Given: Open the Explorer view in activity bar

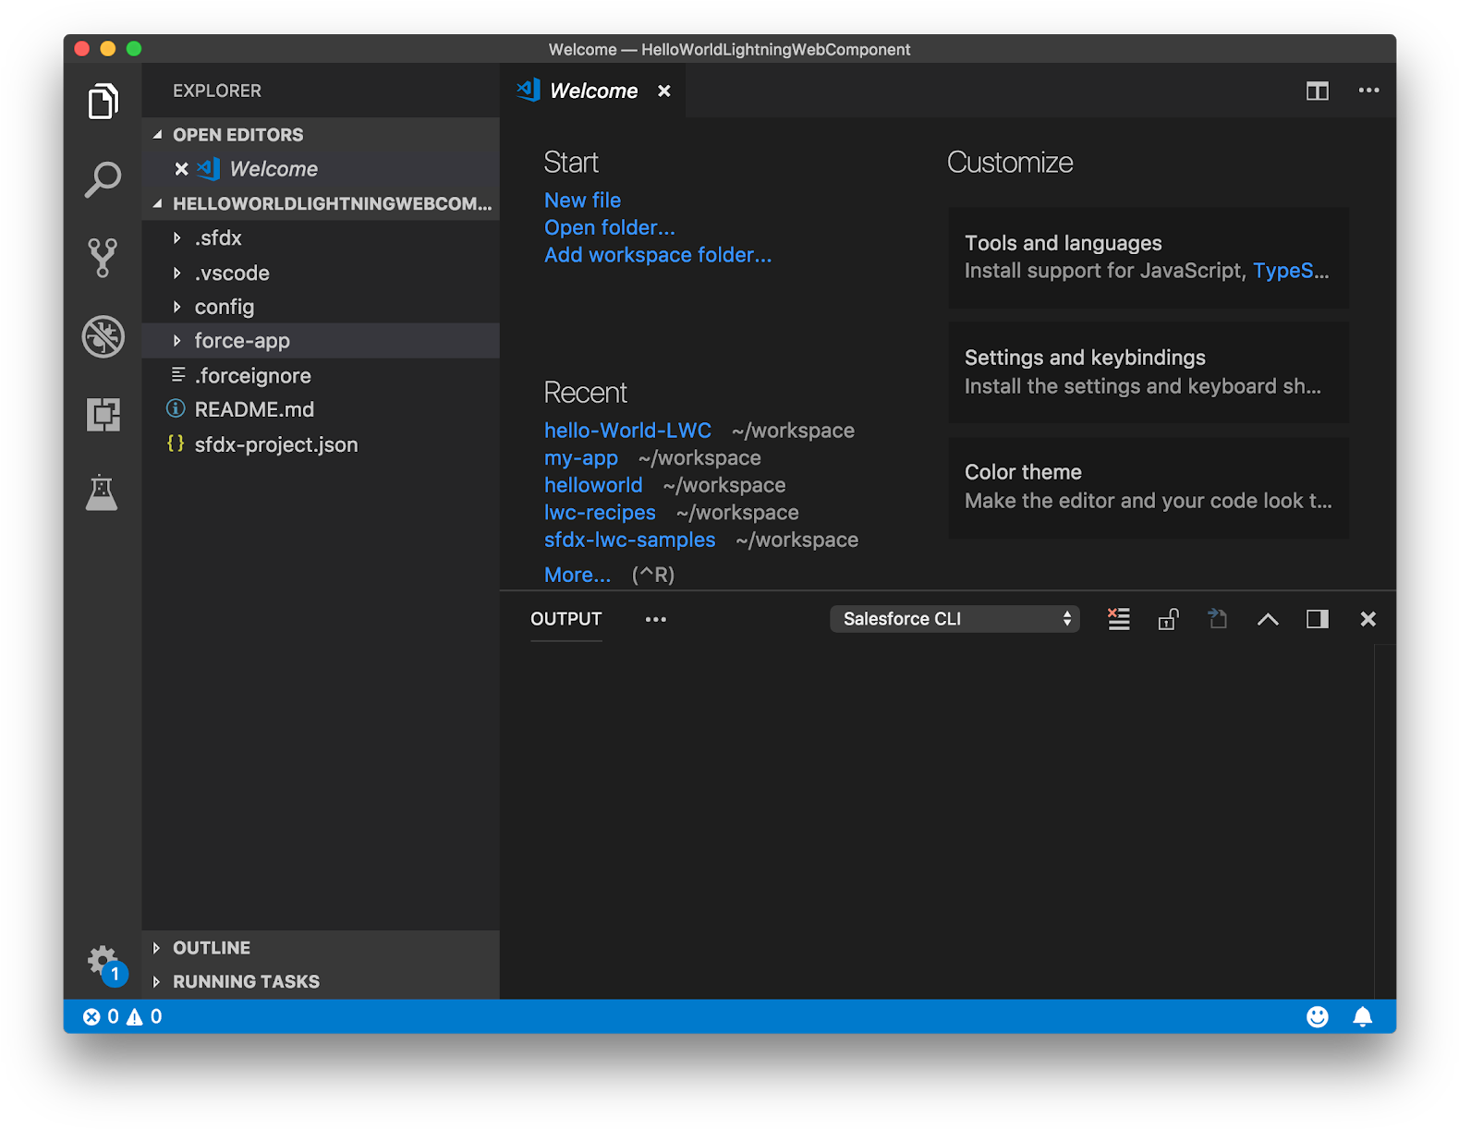Looking at the screenshot, I should [103, 101].
